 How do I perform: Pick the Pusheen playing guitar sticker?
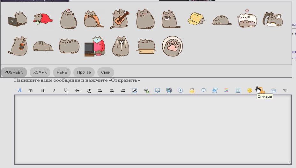pyautogui.click(x=120, y=19)
